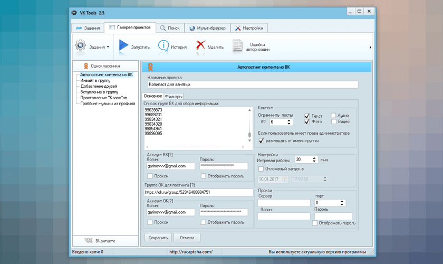Click the Одноклассники logo in the sidebar header
Viewport: 443px width, 264px height.
click(86, 66)
